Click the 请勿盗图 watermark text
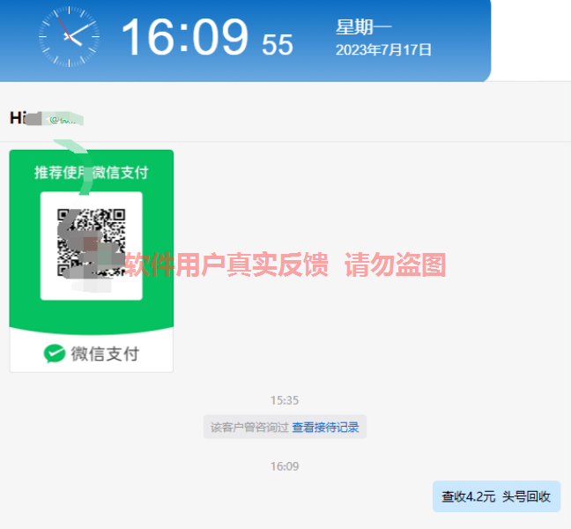This screenshot has width=571, height=529. (396, 264)
